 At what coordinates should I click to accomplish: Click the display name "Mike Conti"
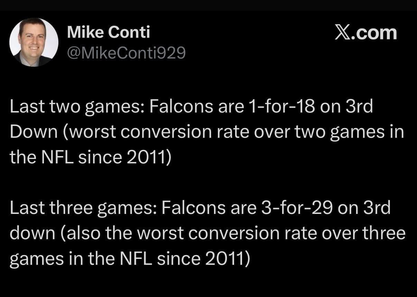tap(108, 33)
